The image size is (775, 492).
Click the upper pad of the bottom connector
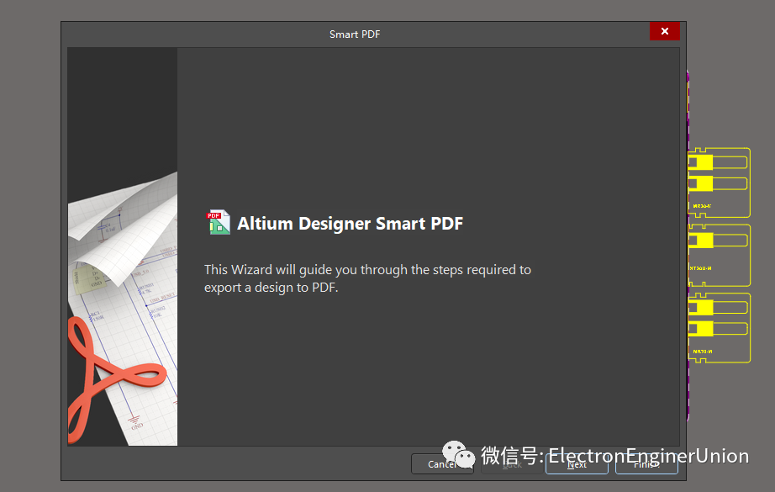pos(701,306)
